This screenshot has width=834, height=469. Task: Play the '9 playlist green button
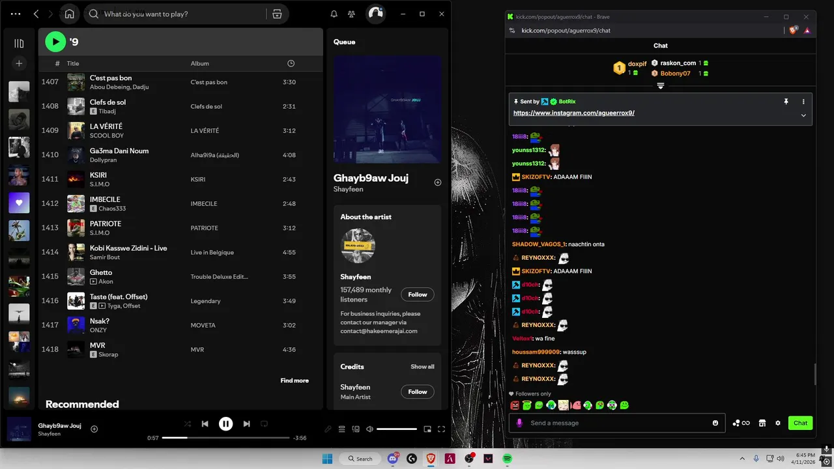[x=55, y=42]
